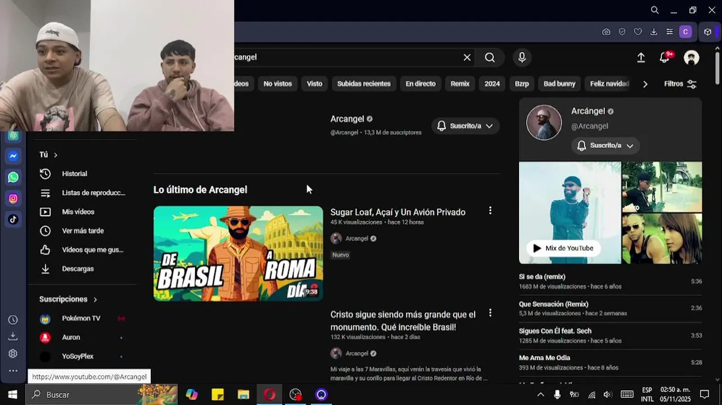
Task: Clear the YouTube search text
Action: [467, 57]
